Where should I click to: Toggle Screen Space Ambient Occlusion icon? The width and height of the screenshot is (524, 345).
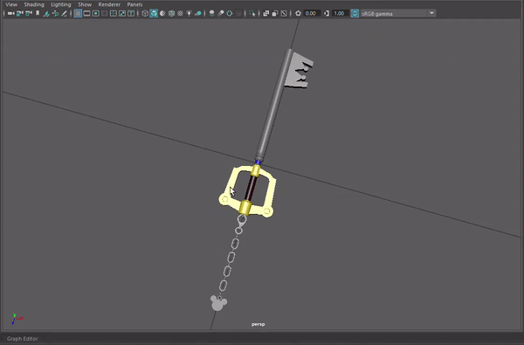pyautogui.click(x=211, y=13)
